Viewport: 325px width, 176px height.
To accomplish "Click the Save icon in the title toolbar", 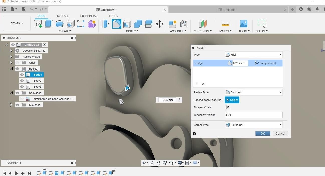I will click(24, 9).
